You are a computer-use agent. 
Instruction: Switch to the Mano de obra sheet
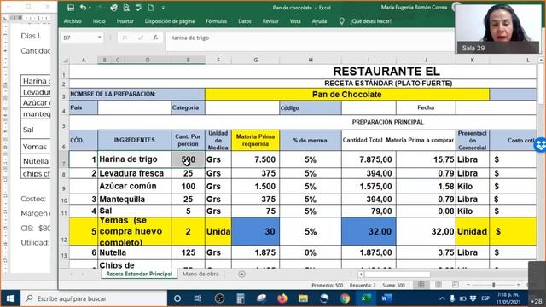[200, 274]
